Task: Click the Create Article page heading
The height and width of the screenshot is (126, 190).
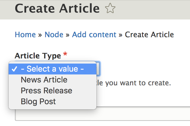Action: click(x=57, y=9)
